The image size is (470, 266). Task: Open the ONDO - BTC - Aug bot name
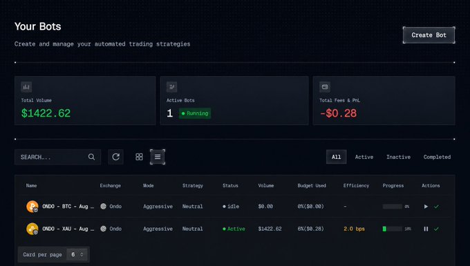click(68, 207)
